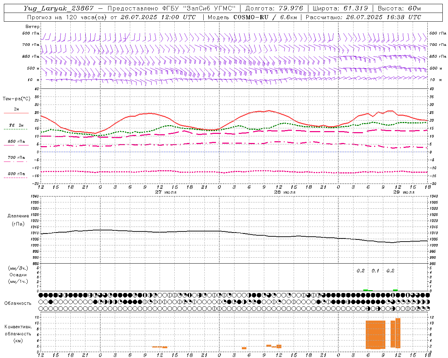This screenshot has height=358, width=448.
Task: Click the "28 июля" date label
Action: [285, 192]
